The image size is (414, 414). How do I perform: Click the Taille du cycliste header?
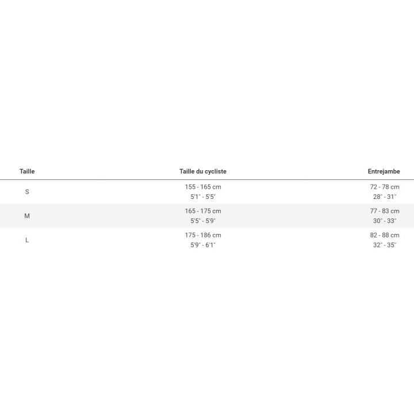click(x=203, y=171)
